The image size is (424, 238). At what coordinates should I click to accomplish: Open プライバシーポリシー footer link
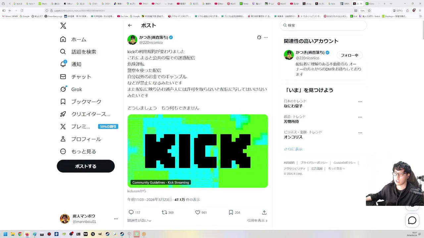click(314, 163)
